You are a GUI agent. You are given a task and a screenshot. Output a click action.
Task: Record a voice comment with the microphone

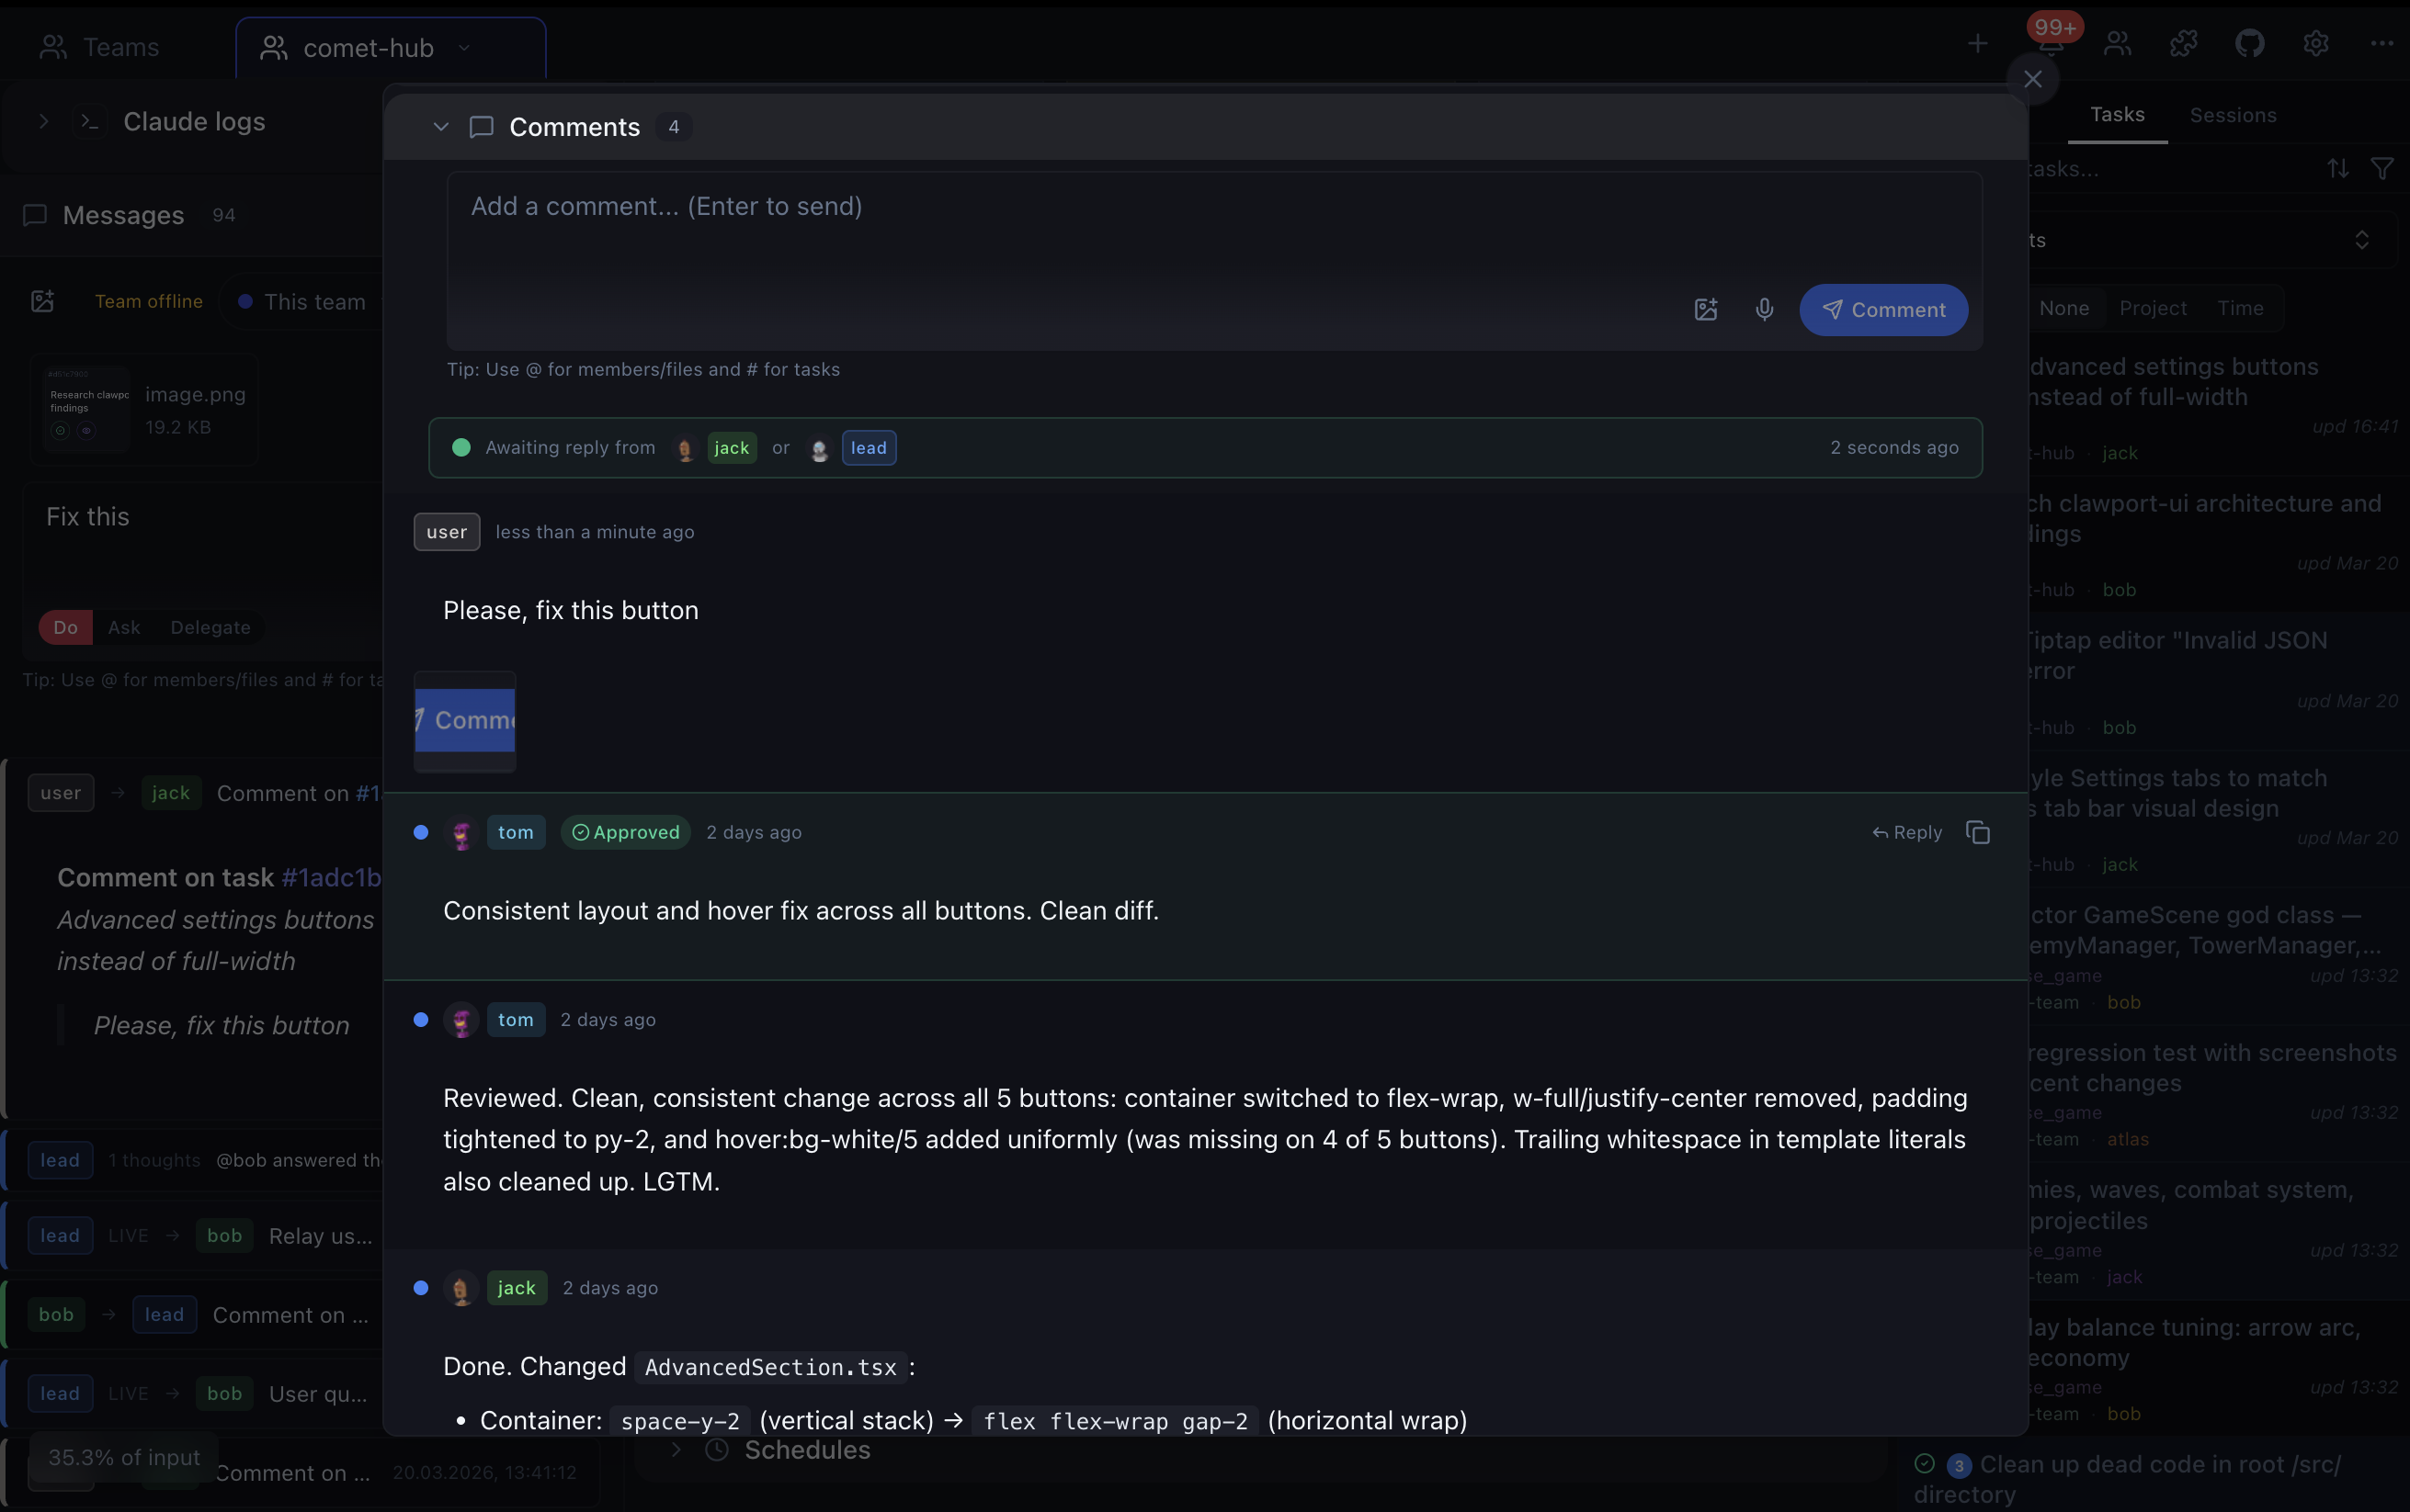(x=1764, y=310)
